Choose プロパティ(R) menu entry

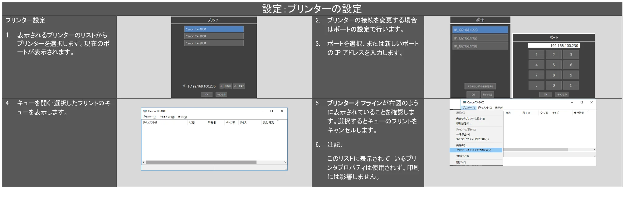476,156
